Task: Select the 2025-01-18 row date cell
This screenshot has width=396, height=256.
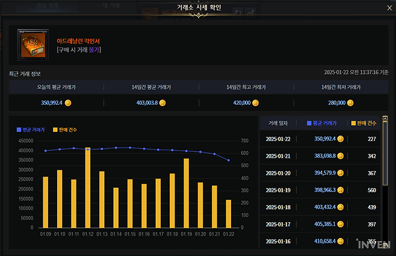Action: click(x=279, y=207)
